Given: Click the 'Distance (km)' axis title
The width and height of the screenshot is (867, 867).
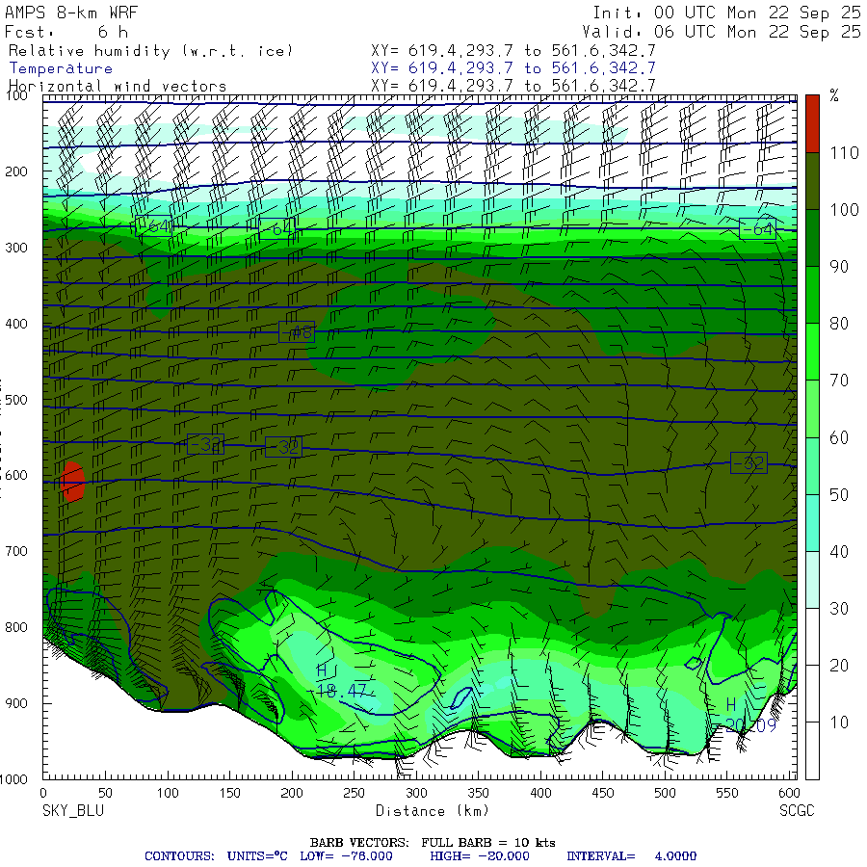Looking at the screenshot, I should pyautogui.click(x=433, y=811).
